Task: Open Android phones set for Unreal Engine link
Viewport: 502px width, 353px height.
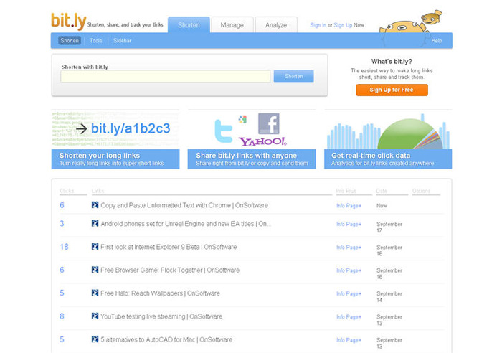Action: [186, 224]
